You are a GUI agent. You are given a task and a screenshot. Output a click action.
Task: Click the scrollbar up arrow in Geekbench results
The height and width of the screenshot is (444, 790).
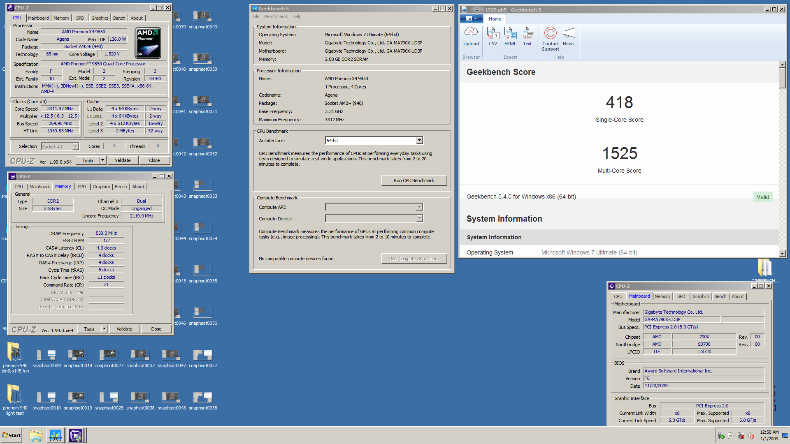783,65
